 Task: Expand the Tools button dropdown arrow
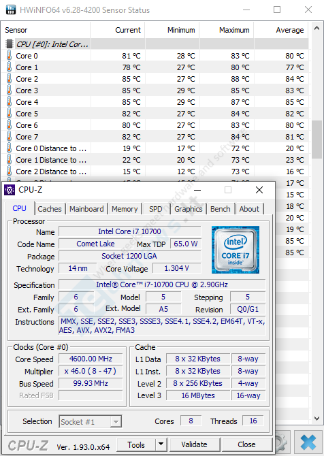tap(161, 444)
